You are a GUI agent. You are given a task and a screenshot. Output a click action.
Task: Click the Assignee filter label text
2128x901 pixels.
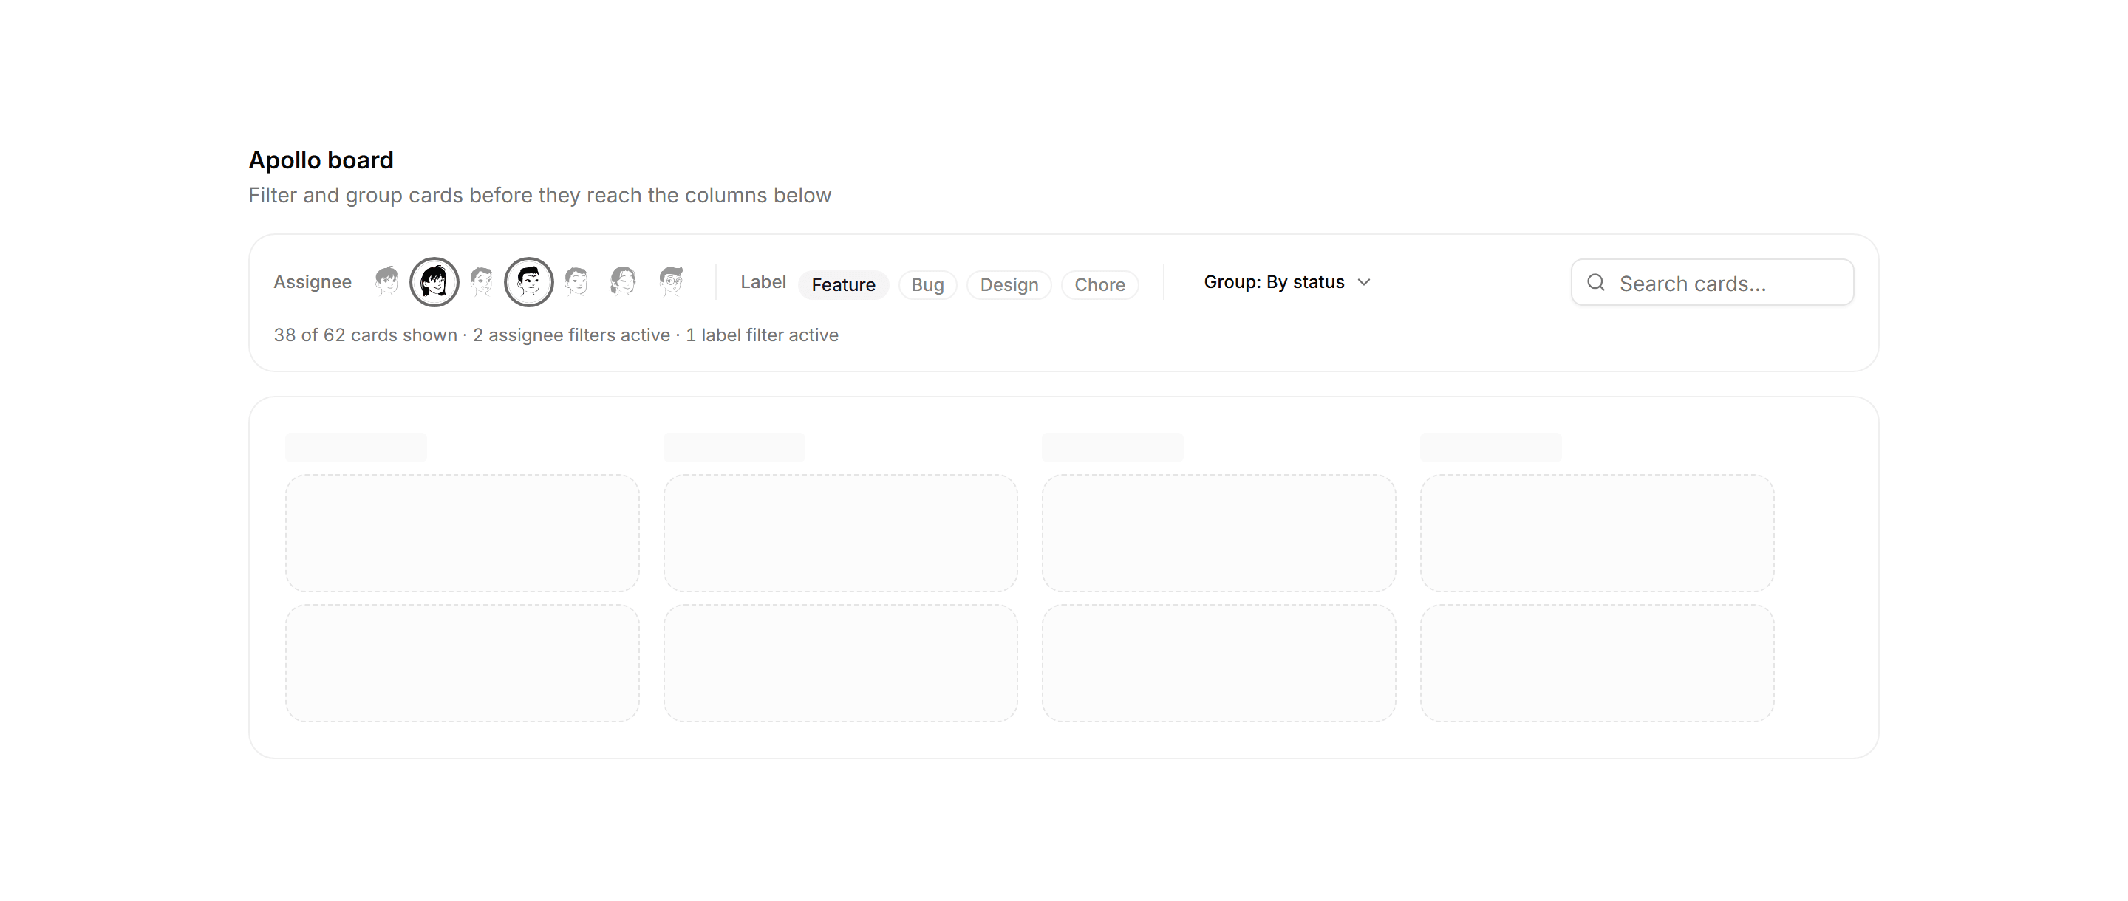pyautogui.click(x=313, y=281)
